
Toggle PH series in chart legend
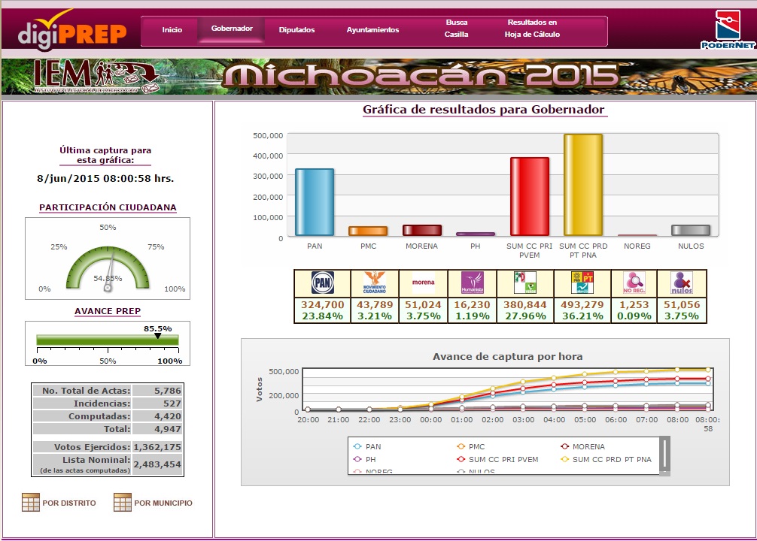click(364, 460)
